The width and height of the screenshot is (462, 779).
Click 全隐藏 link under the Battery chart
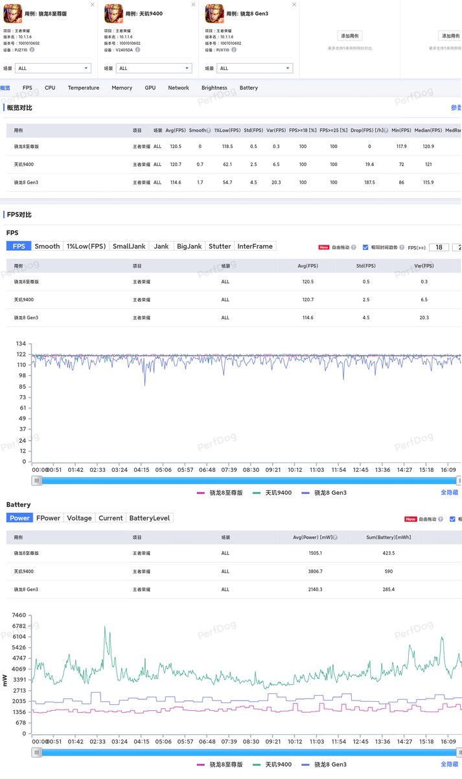pyautogui.click(x=449, y=764)
